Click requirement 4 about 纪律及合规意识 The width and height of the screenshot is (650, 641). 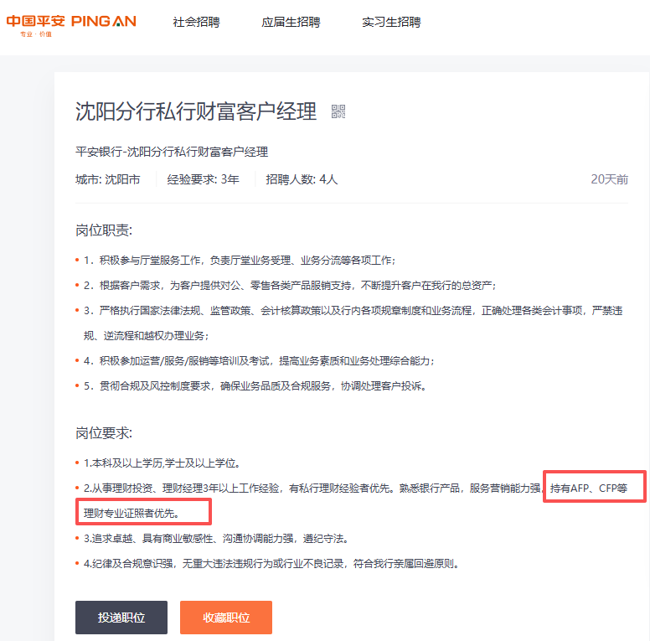272,563
